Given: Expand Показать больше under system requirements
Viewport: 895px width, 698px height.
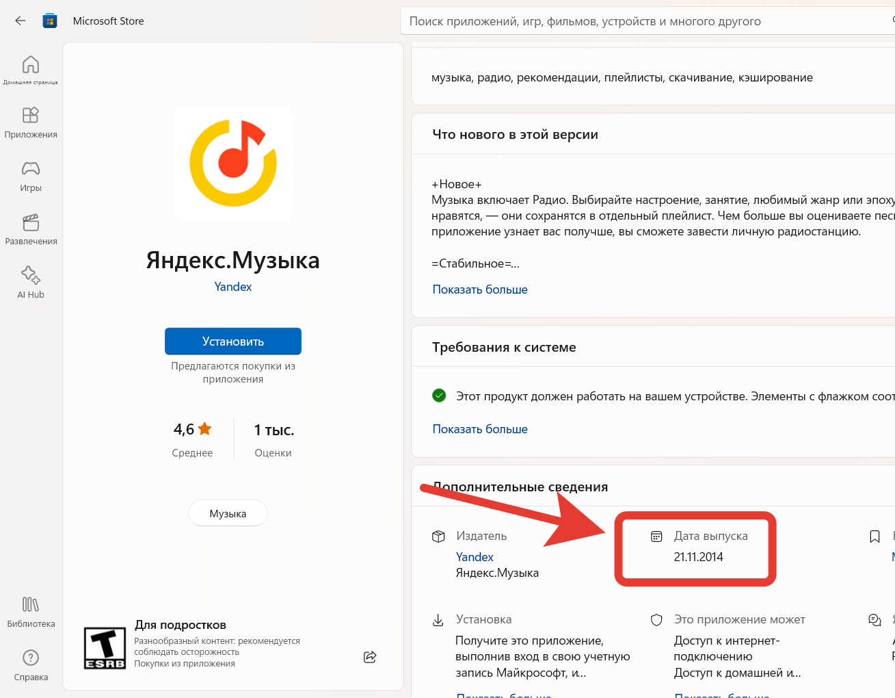Looking at the screenshot, I should (480, 429).
